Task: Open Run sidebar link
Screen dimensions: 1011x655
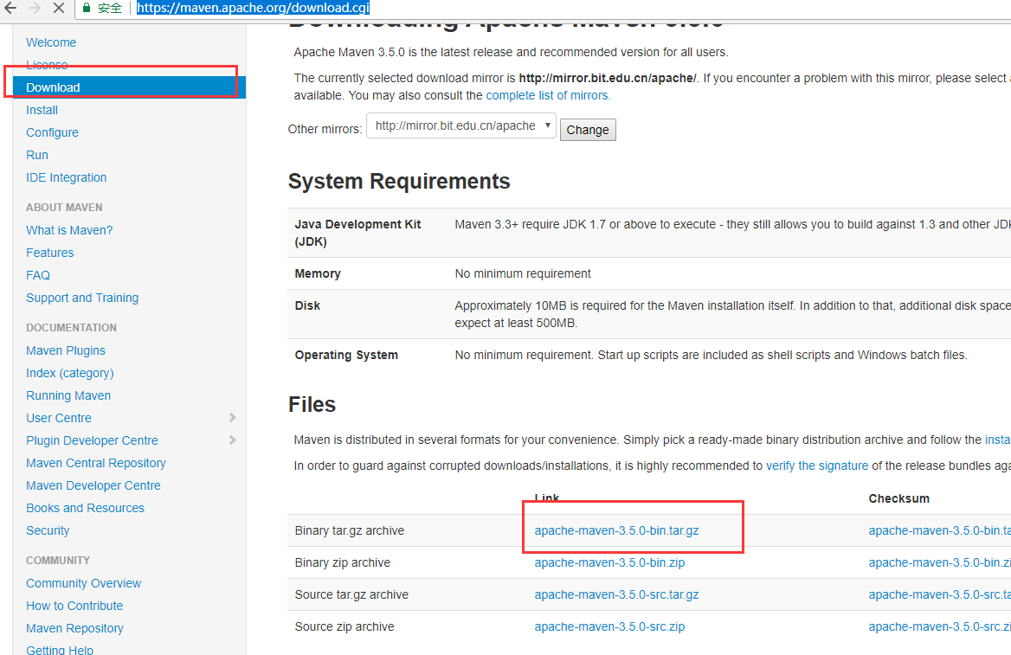Action: point(36,156)
